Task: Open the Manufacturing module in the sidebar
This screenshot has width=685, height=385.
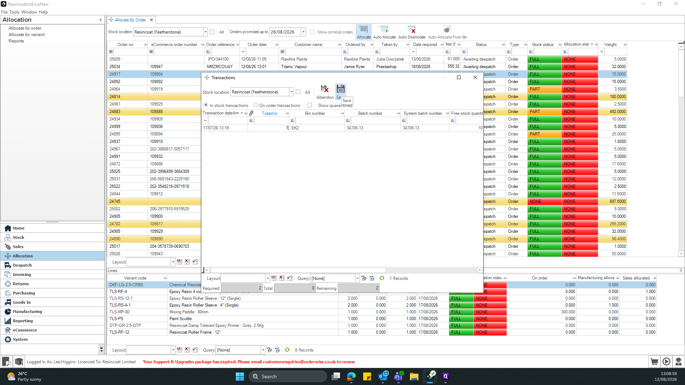Action: (53, 312)
